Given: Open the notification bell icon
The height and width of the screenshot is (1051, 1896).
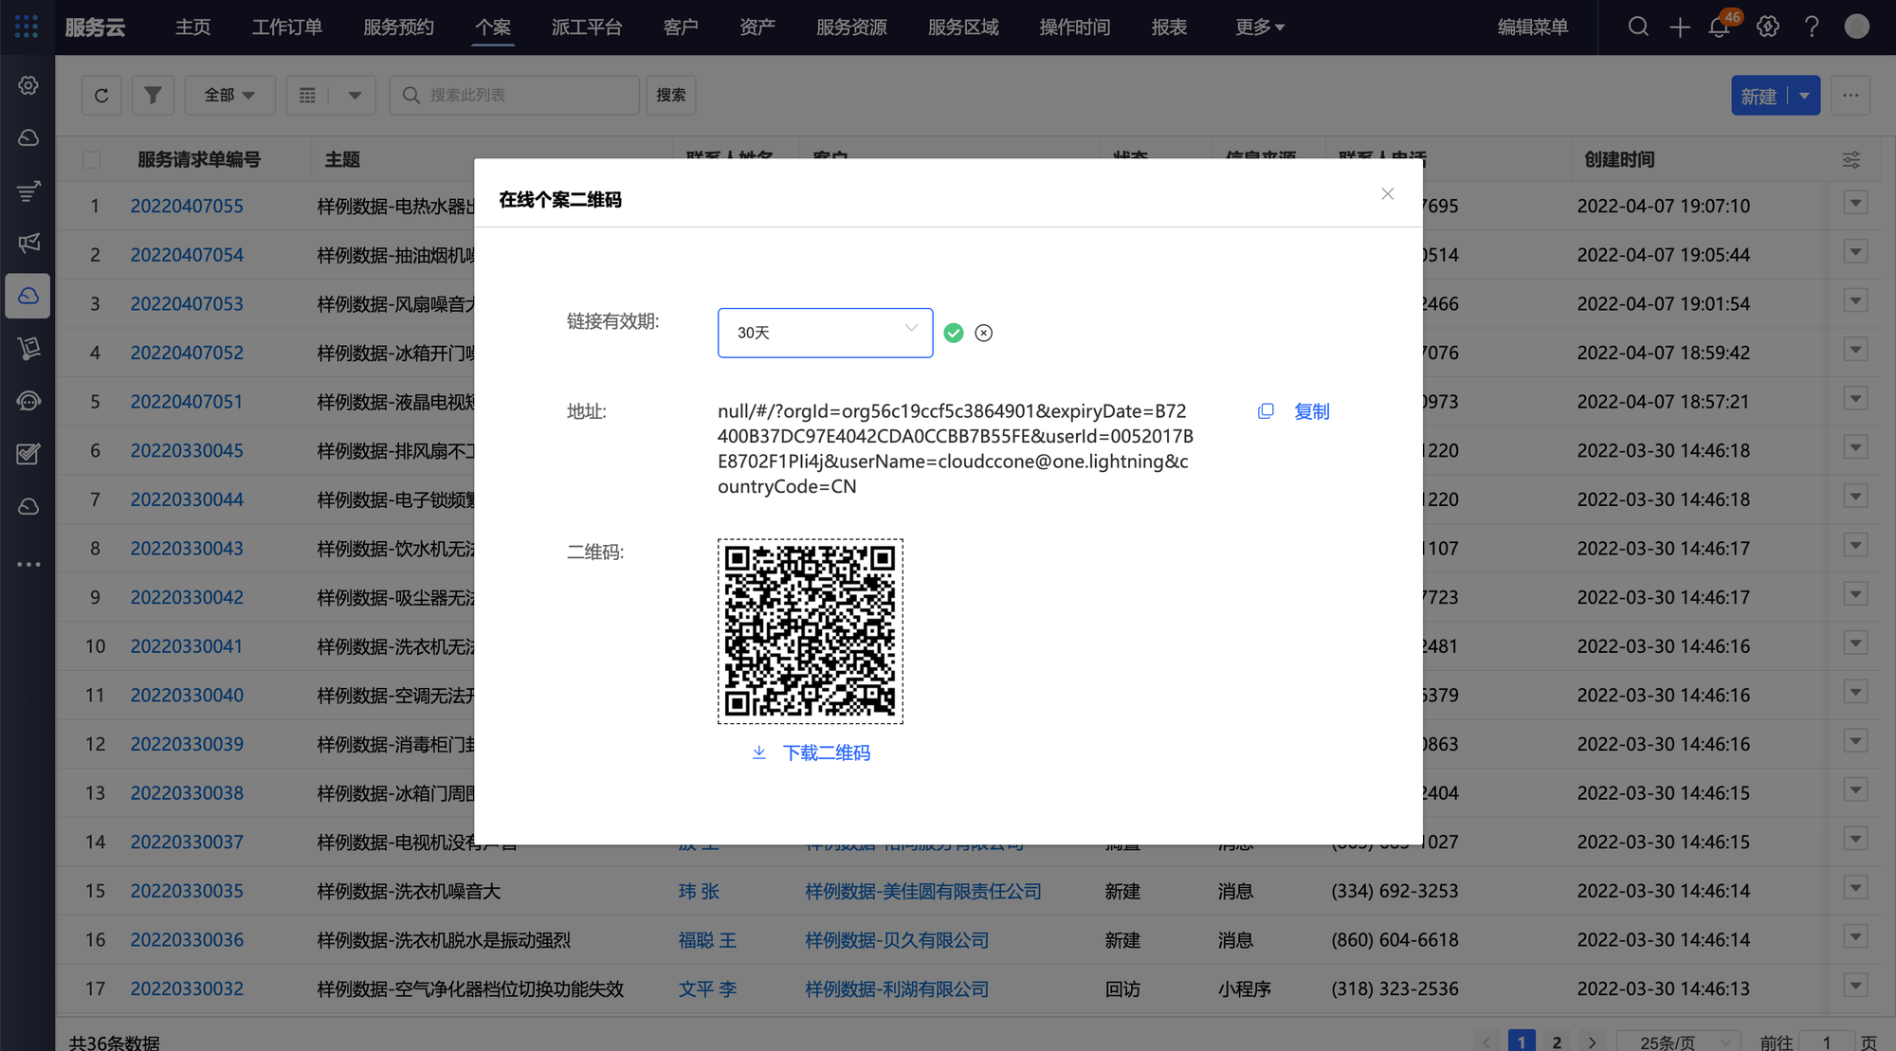Looking at the screenshot, I should tap(1719, 27).
